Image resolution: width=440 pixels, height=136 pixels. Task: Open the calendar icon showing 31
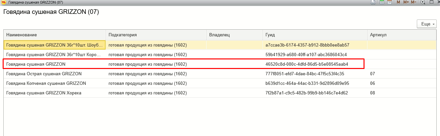[x=389, y=2]
